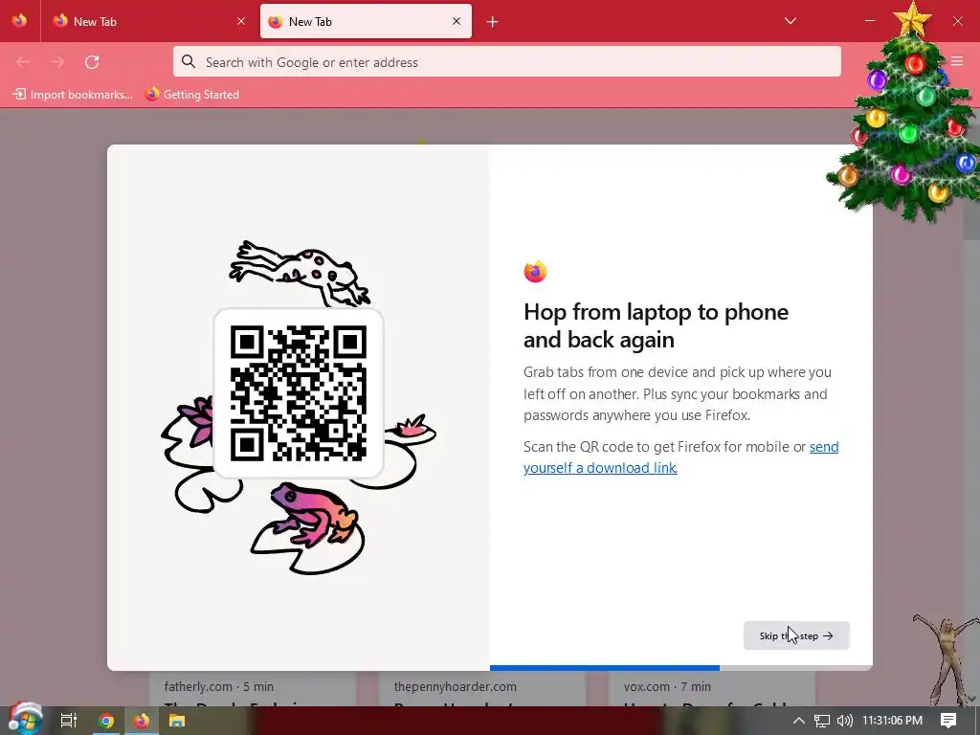This screenshot has height=735, width=980.
Task: Open Task View on taskbar
Action: point(68,721)
